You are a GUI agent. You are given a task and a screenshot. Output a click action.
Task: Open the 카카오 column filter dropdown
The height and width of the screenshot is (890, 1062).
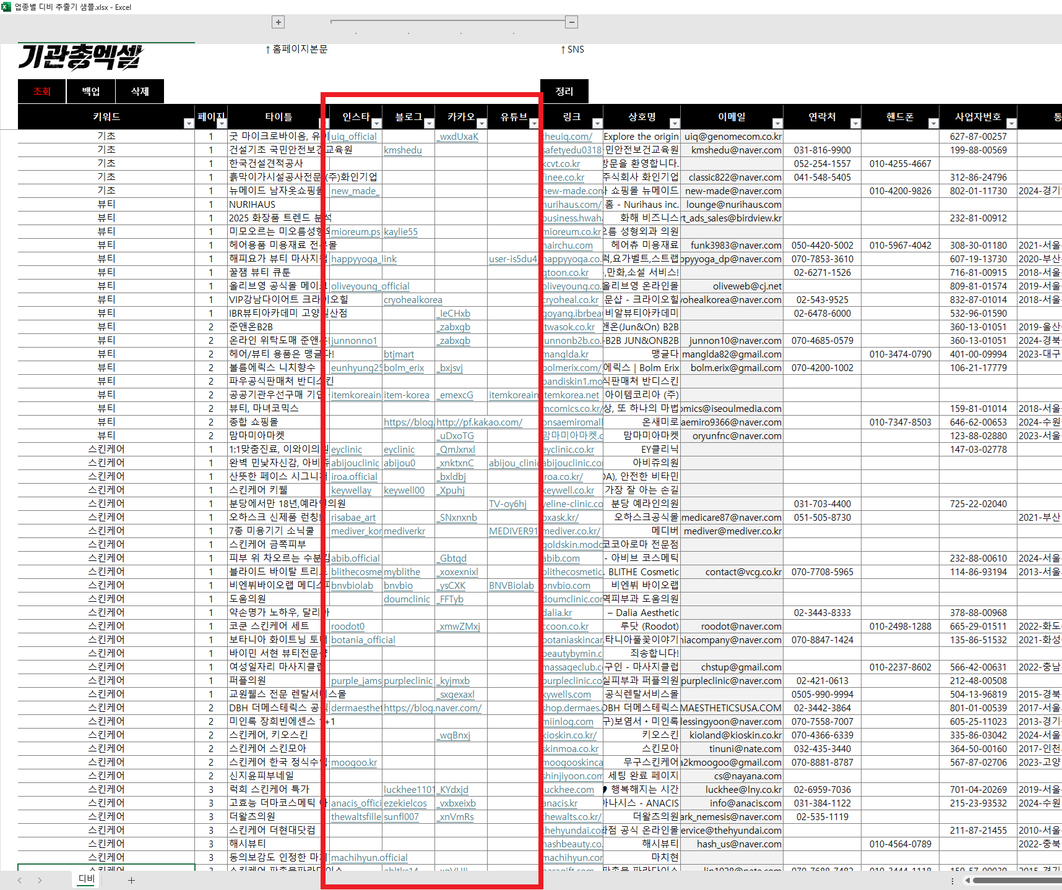point(481,124)
